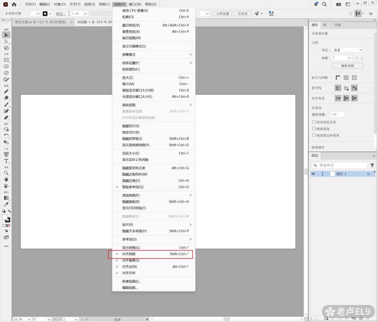Click the stroke swatch in control bar

[x=45, y=14]
